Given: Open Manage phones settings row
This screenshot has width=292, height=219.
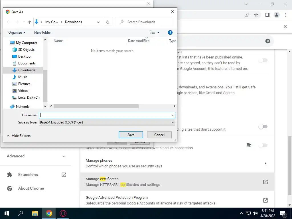Looking at the screenshot, I should pyautogui.click(x=177, y=163).
